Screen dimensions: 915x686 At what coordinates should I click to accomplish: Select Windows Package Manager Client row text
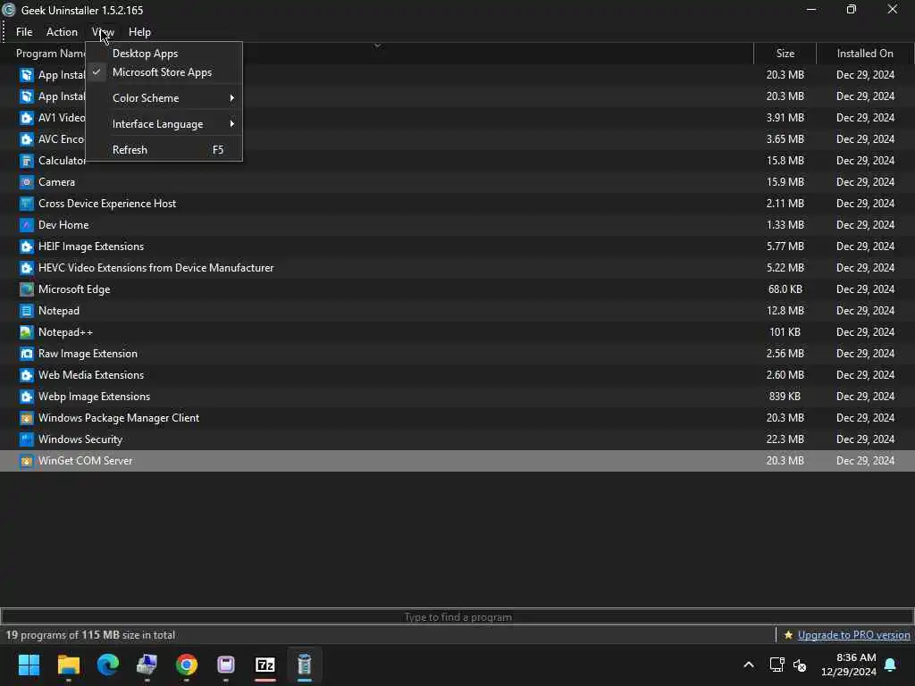[x=119, y=418]
